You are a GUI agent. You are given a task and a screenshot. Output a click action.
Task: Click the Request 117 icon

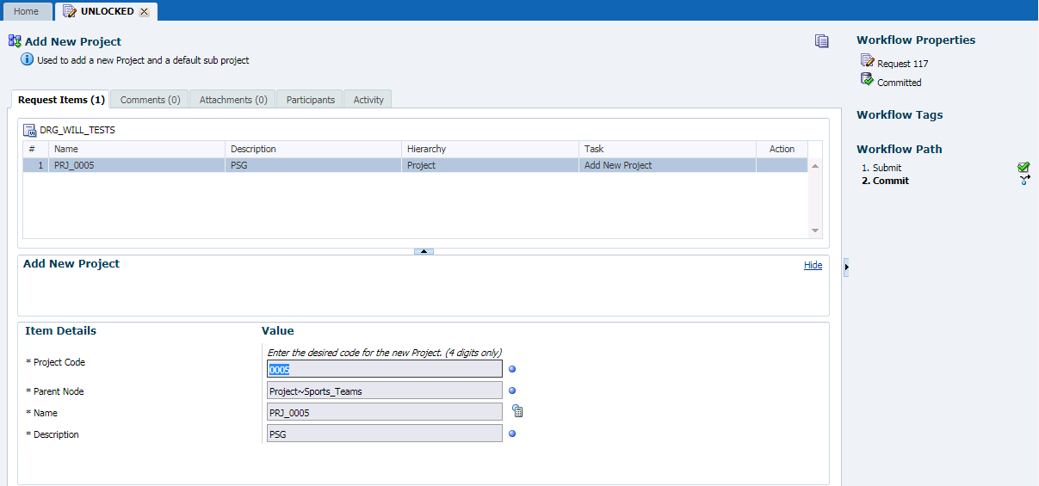point(867,61)
